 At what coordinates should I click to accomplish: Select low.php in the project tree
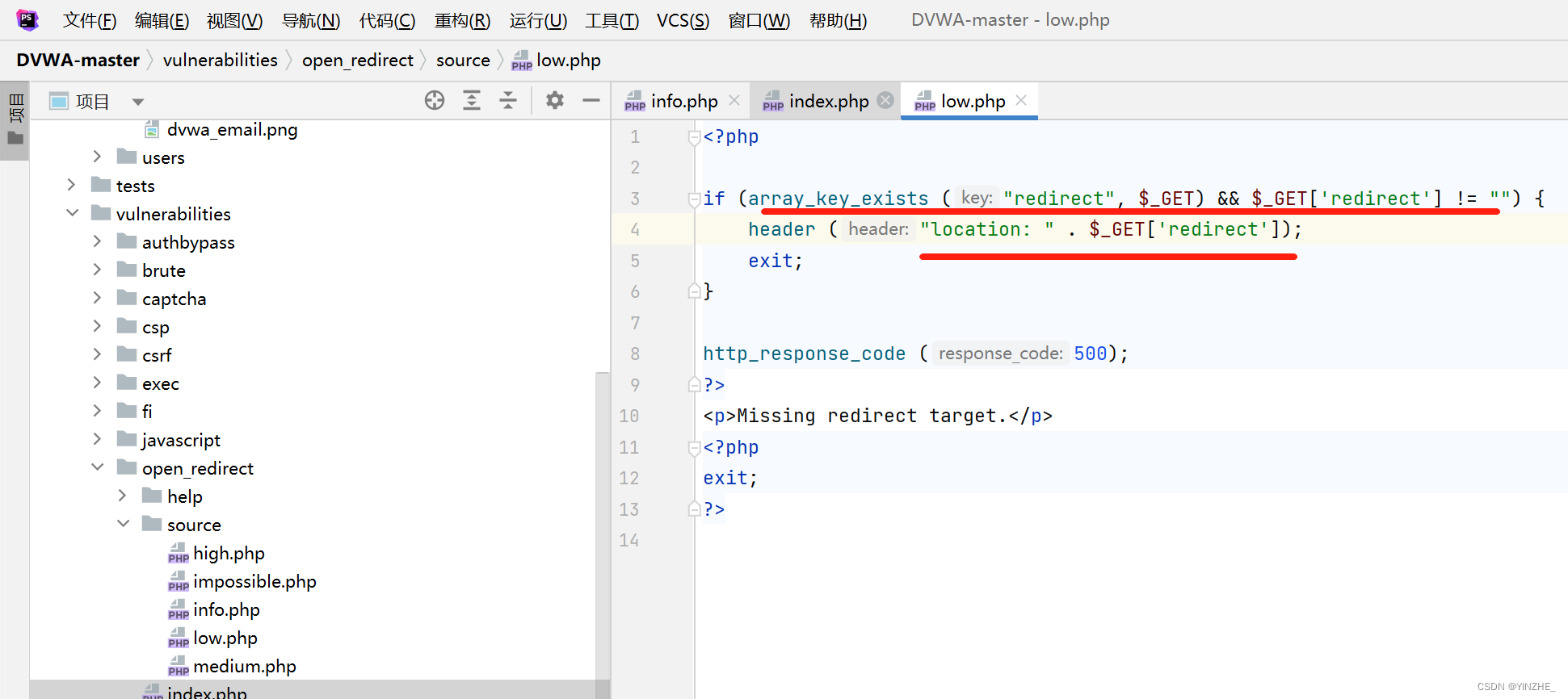[225, 638]
